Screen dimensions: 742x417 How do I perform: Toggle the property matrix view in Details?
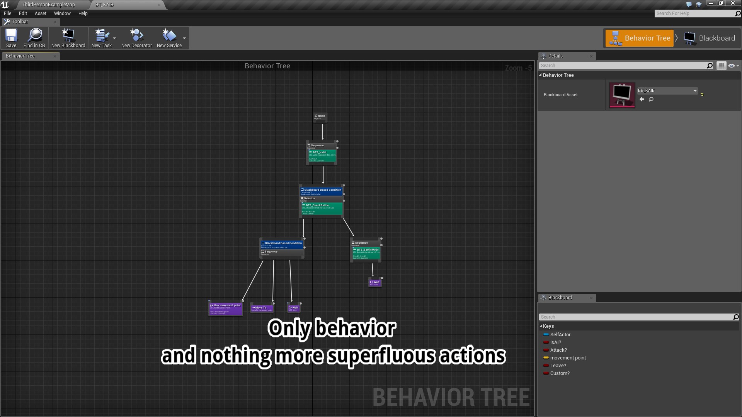point(722,65)
